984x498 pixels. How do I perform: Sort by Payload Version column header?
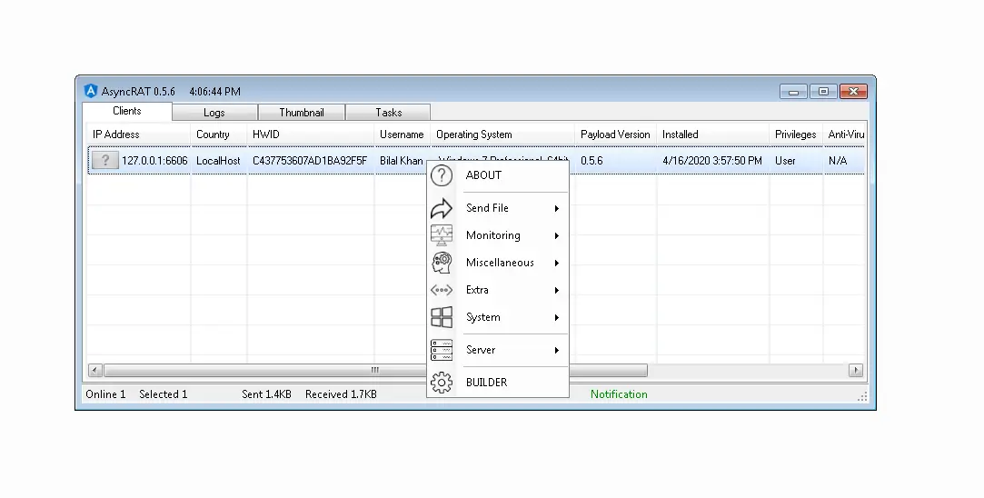[616, 134]
